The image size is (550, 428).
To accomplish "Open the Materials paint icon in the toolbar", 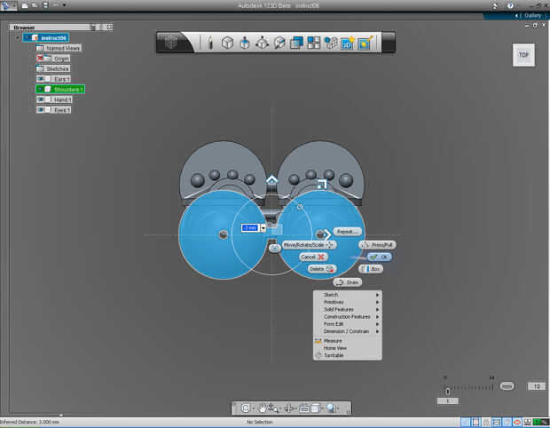I will pyautogui.click(x=365, y=43).
